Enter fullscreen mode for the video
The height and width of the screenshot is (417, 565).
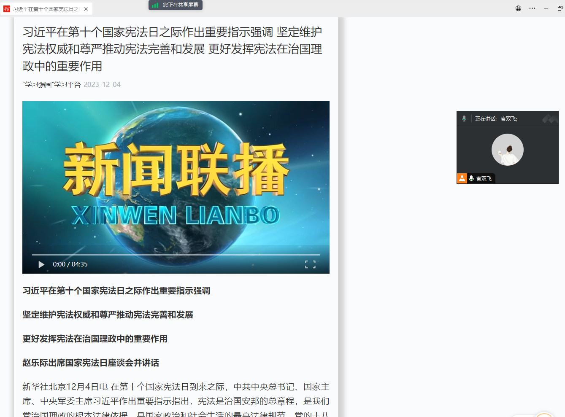click(310, 264)
